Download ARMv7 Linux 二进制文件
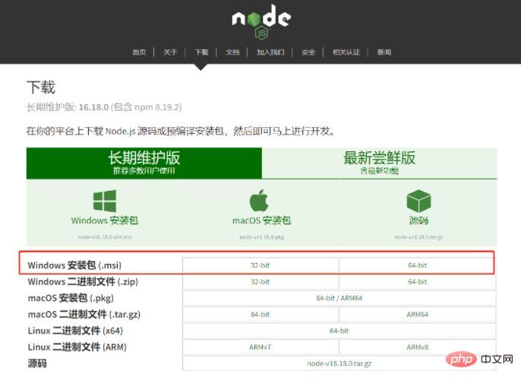Image resolution: width=521 pixels, height=384 pixels. tap(260, 347)
